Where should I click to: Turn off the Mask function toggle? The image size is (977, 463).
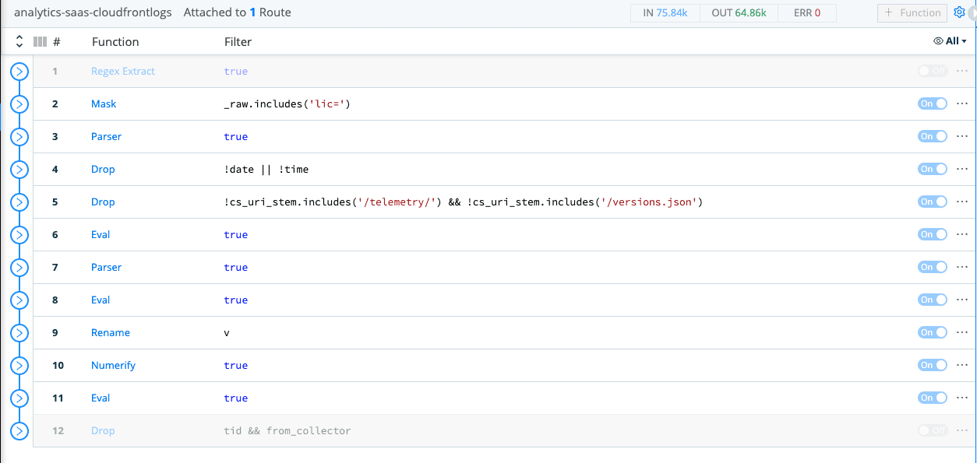tap(933, 103)
